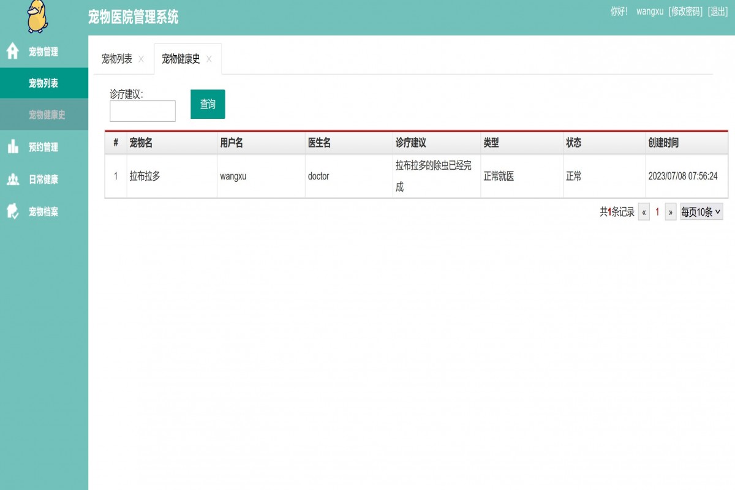Switch to the 宠物列表 tab
The image size is (735, 490).
point(116,59)
